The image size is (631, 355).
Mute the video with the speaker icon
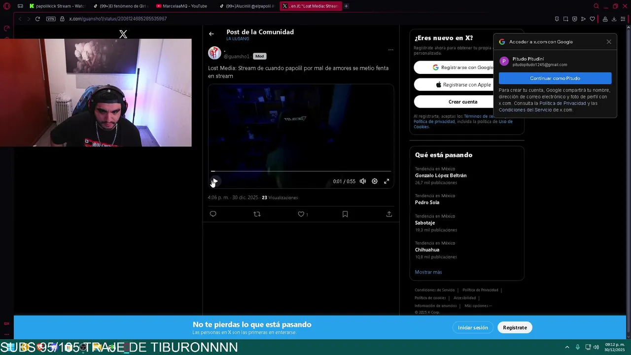pyautogui.click(x=363, y=181)
